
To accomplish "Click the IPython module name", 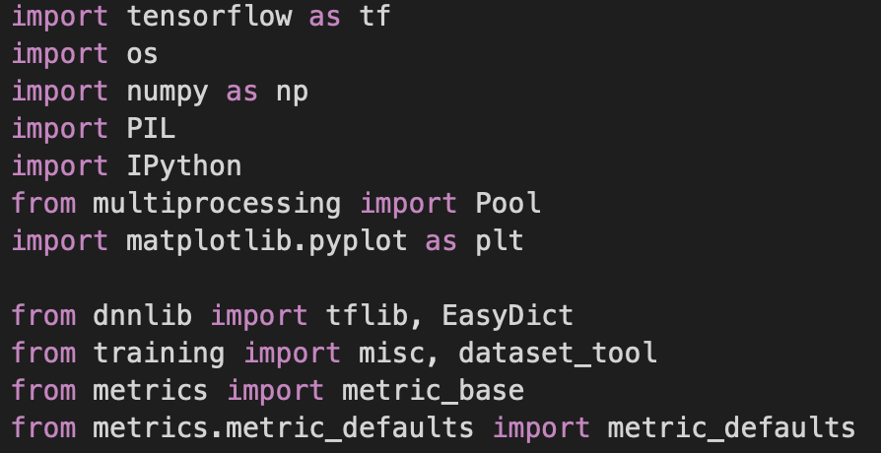I will tap(184, 166).
